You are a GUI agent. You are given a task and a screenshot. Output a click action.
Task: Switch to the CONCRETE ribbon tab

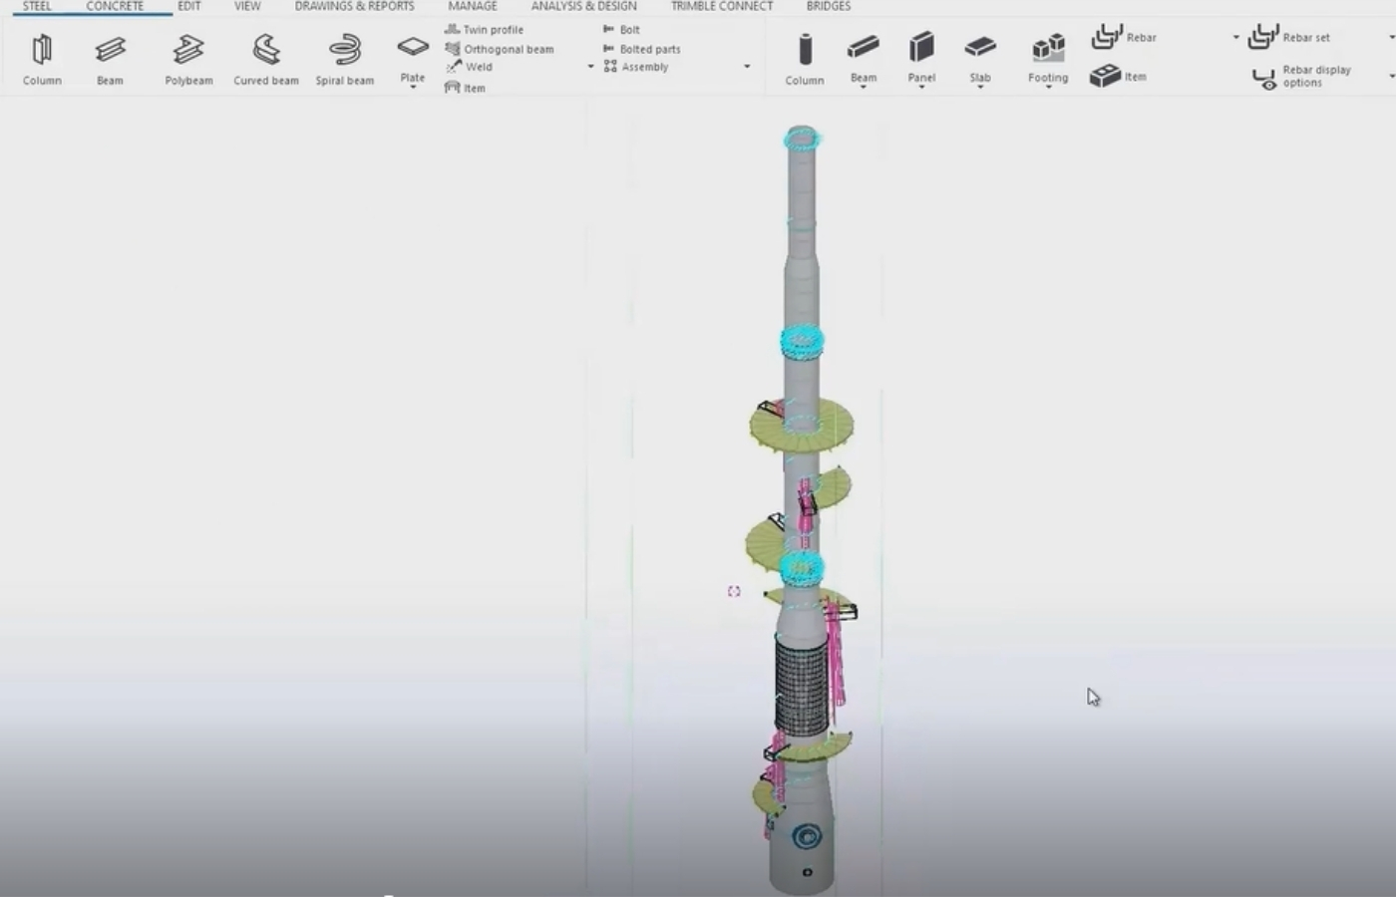[115, 6]
